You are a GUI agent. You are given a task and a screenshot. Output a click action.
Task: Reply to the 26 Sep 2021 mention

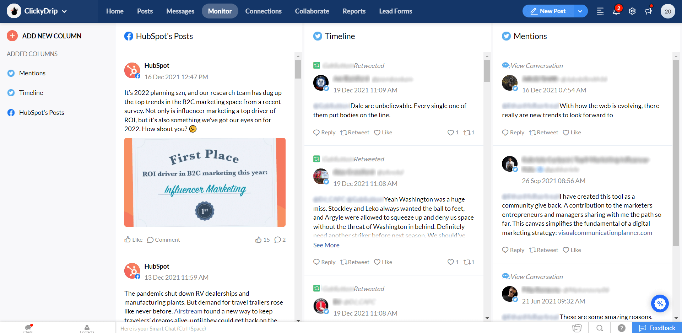(513, 250)
